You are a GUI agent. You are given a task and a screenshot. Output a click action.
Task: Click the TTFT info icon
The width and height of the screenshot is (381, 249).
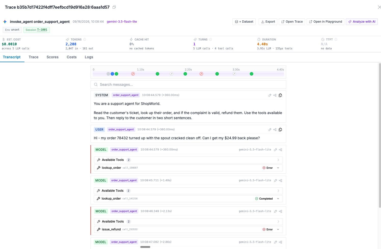[336, 39]
